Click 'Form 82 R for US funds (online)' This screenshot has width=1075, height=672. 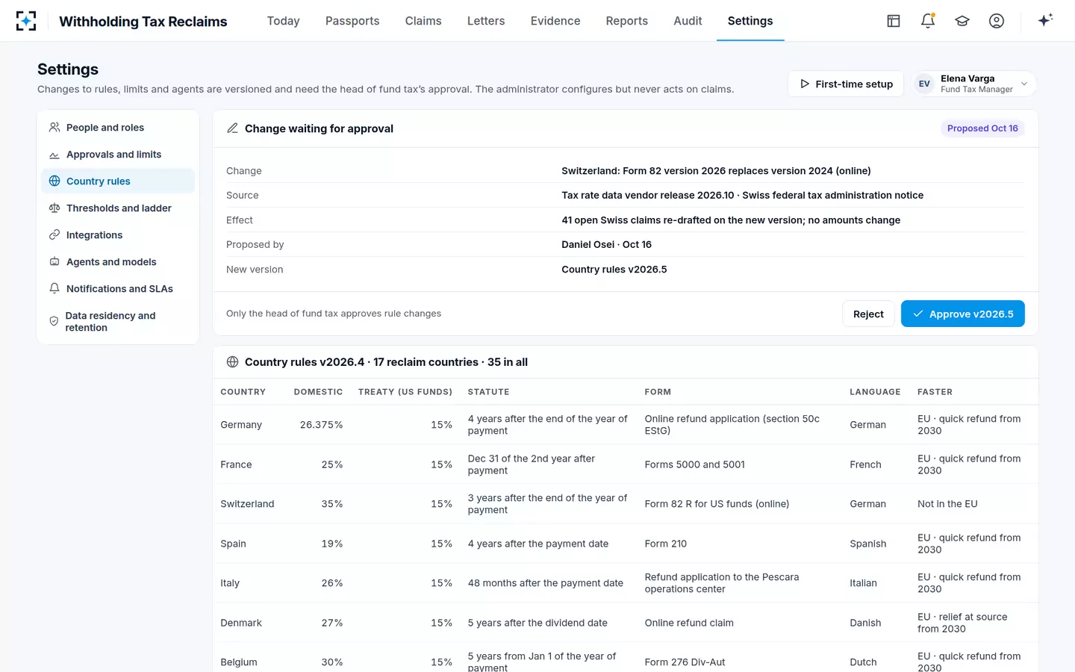[717, 504]
